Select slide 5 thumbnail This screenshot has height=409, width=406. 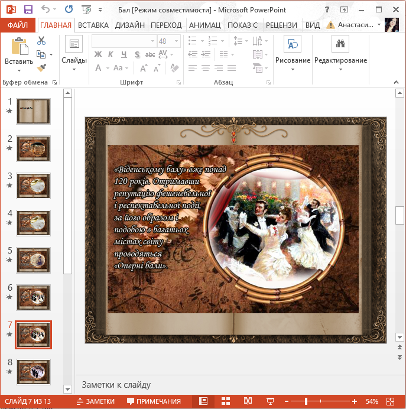coord(33,260)
